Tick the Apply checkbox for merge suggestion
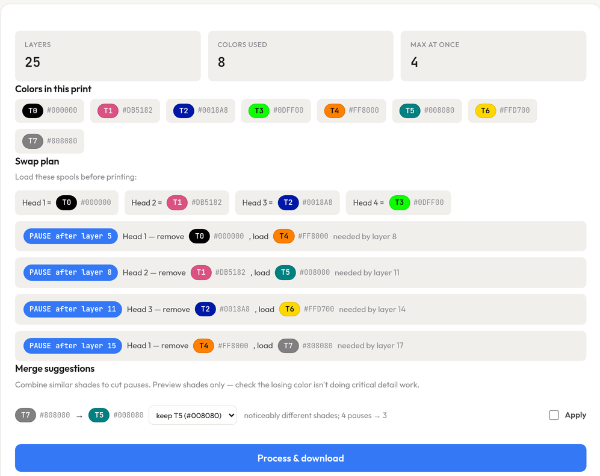The image size is (600, 476). (554, 415)
